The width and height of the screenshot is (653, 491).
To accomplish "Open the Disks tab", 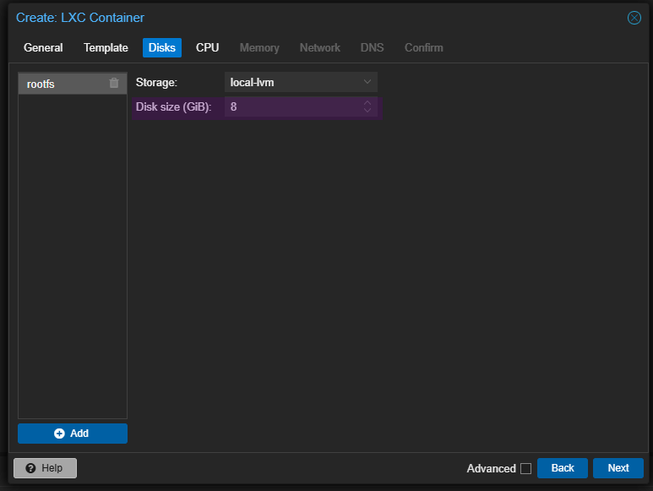I will pyautogui.click(x=162, y=47).
